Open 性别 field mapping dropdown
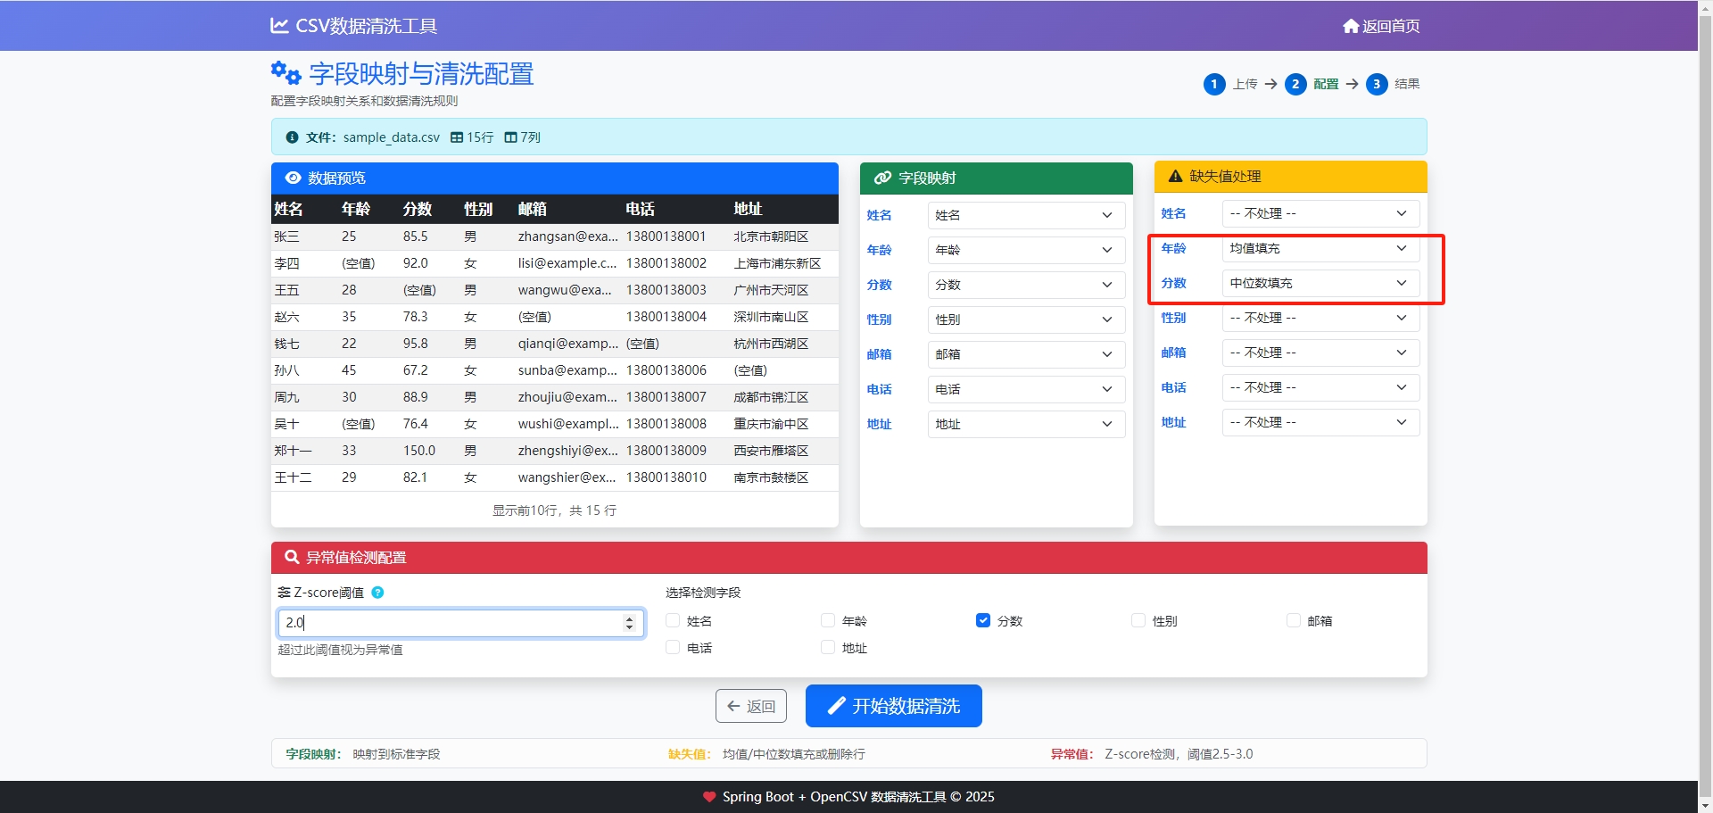This screenshot has width=1713, height=813. pyautogui.click(x=1026, y=319)
